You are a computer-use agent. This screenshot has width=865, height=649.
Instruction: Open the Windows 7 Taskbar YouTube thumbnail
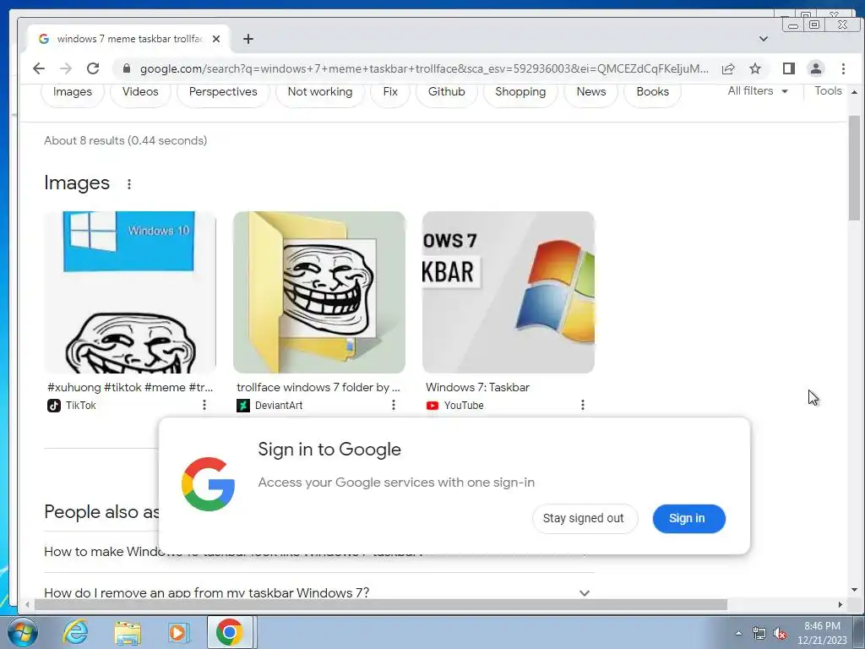point(509,292)
